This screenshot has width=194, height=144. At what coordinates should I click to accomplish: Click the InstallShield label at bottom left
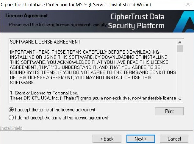point(11,128)
